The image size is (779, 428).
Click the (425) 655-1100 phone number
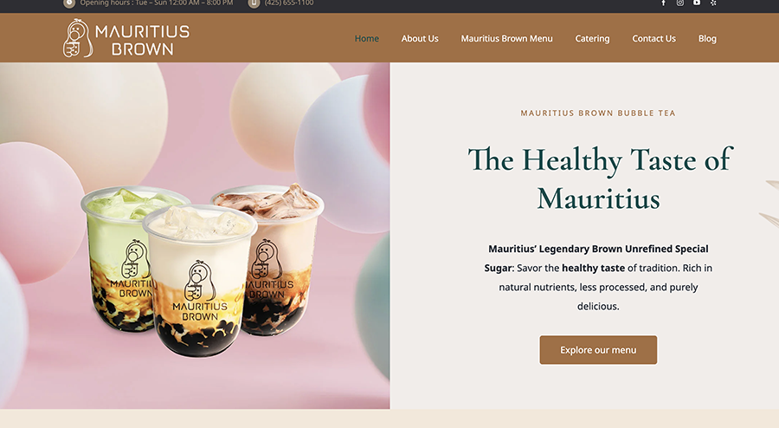tap(288, 3)
